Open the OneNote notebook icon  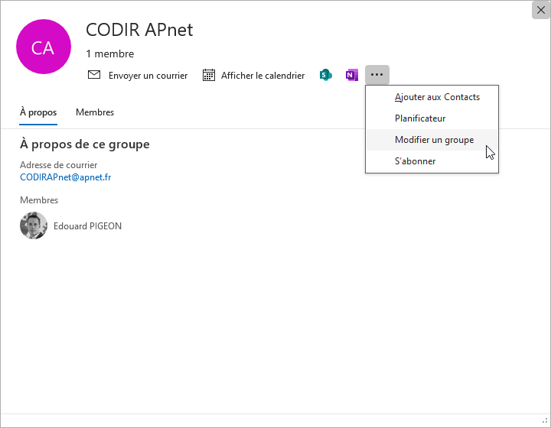(x=351, y=75)
